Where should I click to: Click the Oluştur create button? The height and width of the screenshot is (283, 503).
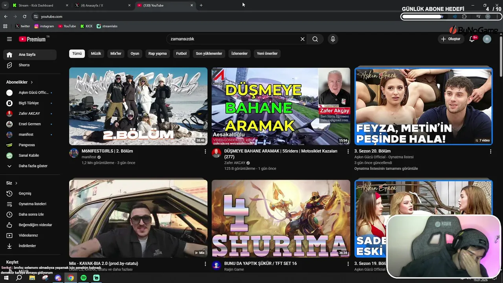click(450, 39)
